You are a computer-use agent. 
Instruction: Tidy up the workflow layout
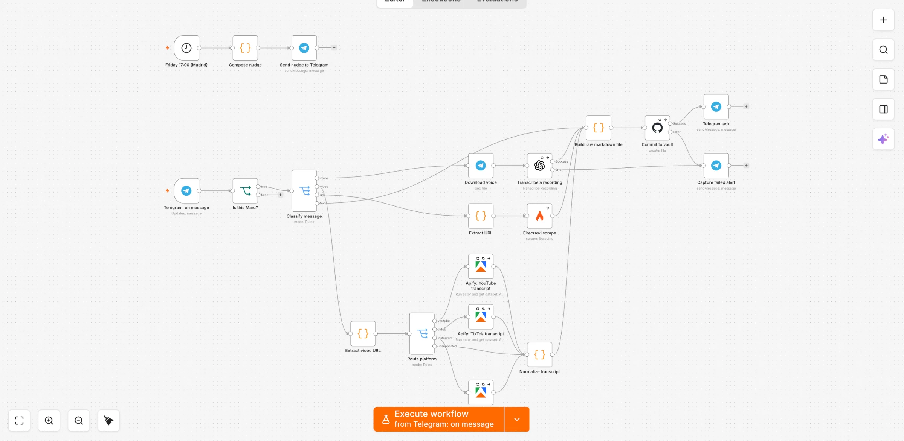point(108,420)
